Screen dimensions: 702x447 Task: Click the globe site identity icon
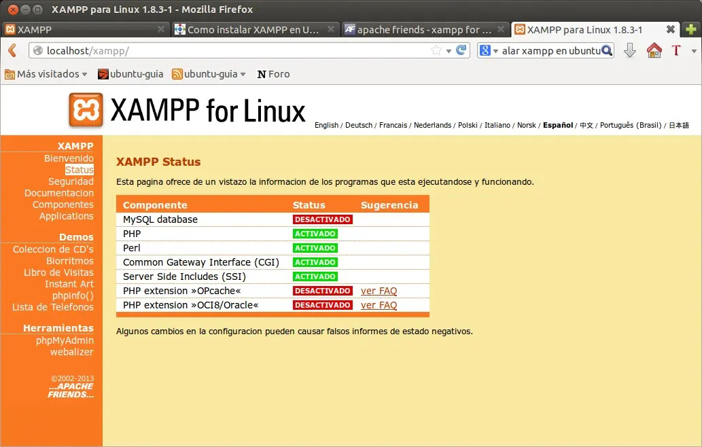pyautogui.click(x=38, y=50)
